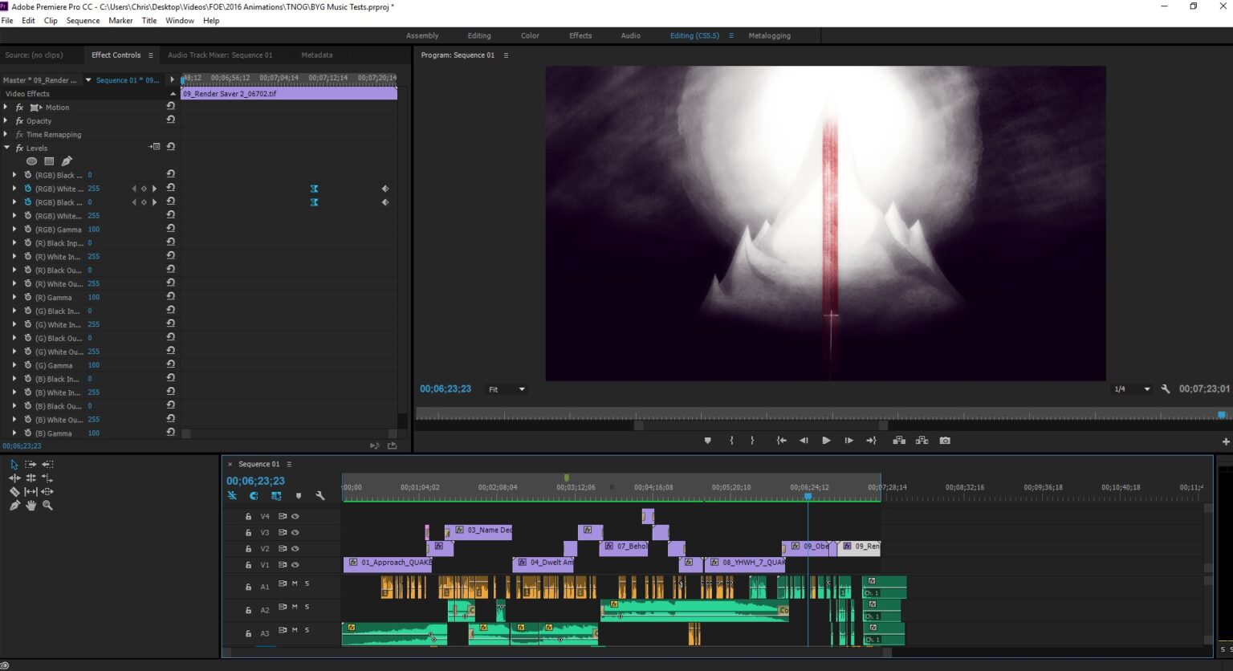The width and height of the screenshot is (1233, 671).
Task: Click the Extract button in Program monitor
Action: (x=922, y=441)
